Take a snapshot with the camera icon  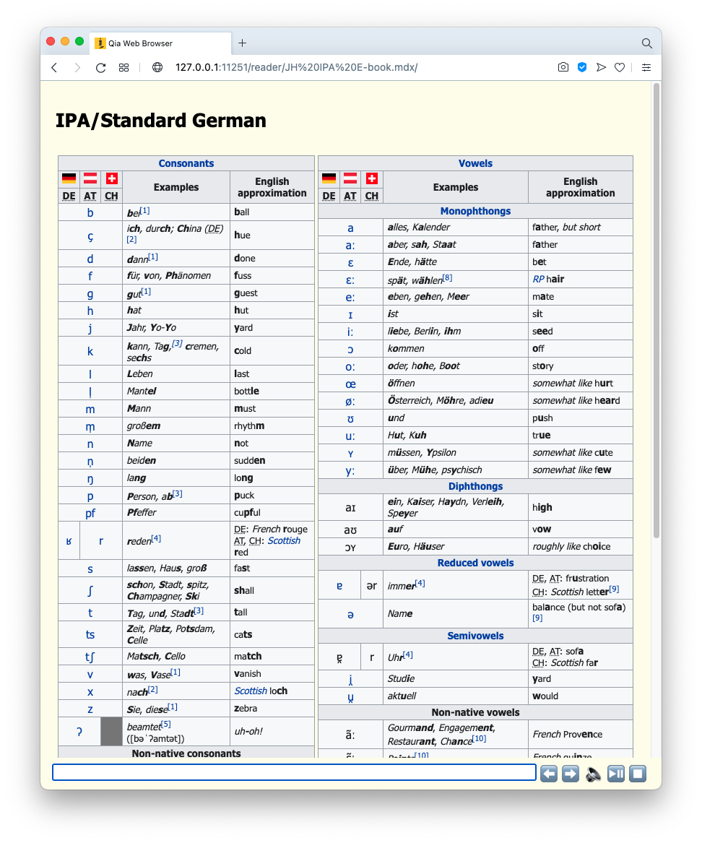pos(563,67)
